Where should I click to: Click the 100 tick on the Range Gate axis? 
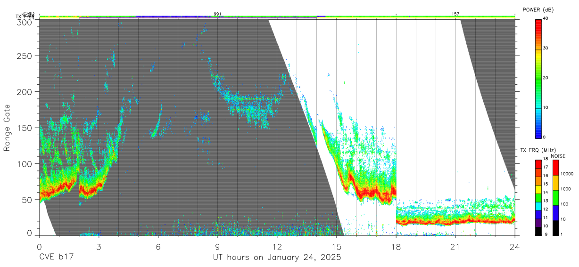tap(26, 164)
